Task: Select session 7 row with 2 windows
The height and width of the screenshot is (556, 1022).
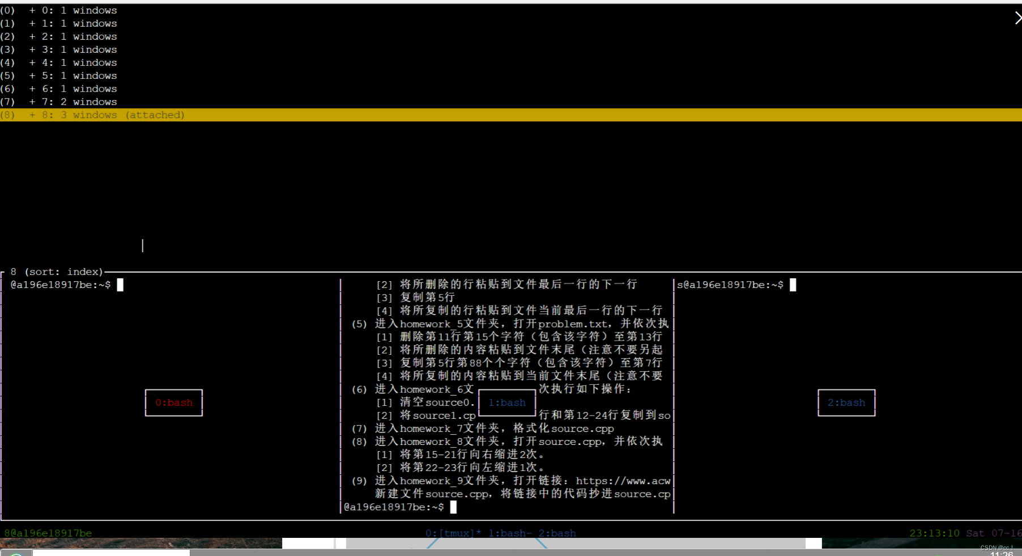Action: [511, 101]
